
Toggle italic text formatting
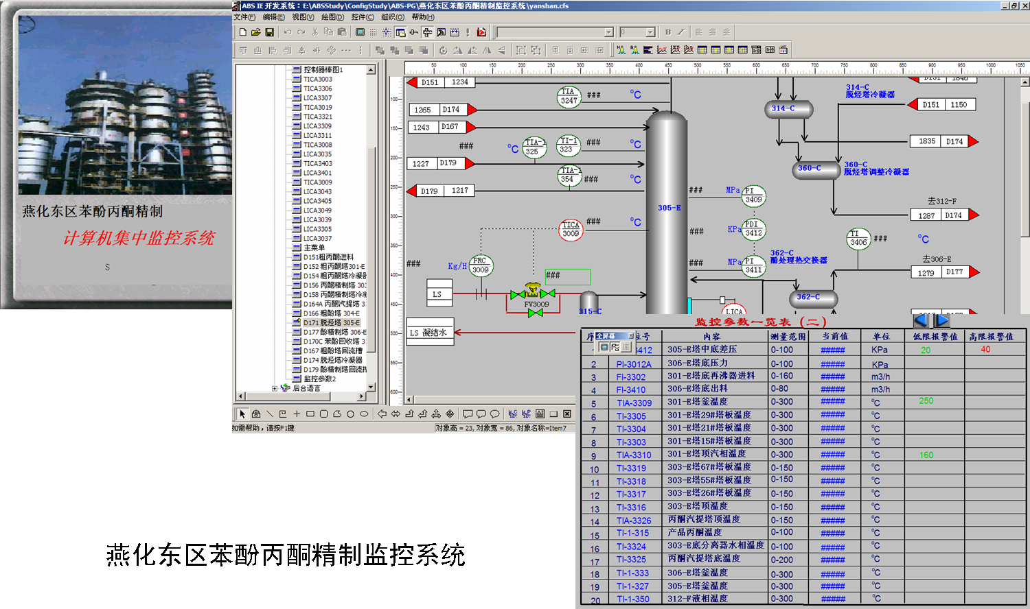[680, 32]
